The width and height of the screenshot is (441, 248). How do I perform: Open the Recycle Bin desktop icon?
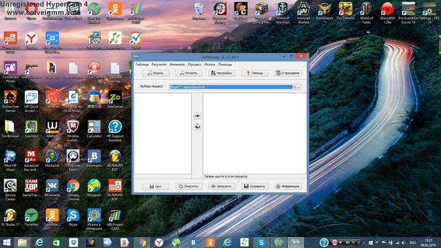pos(199,11)
